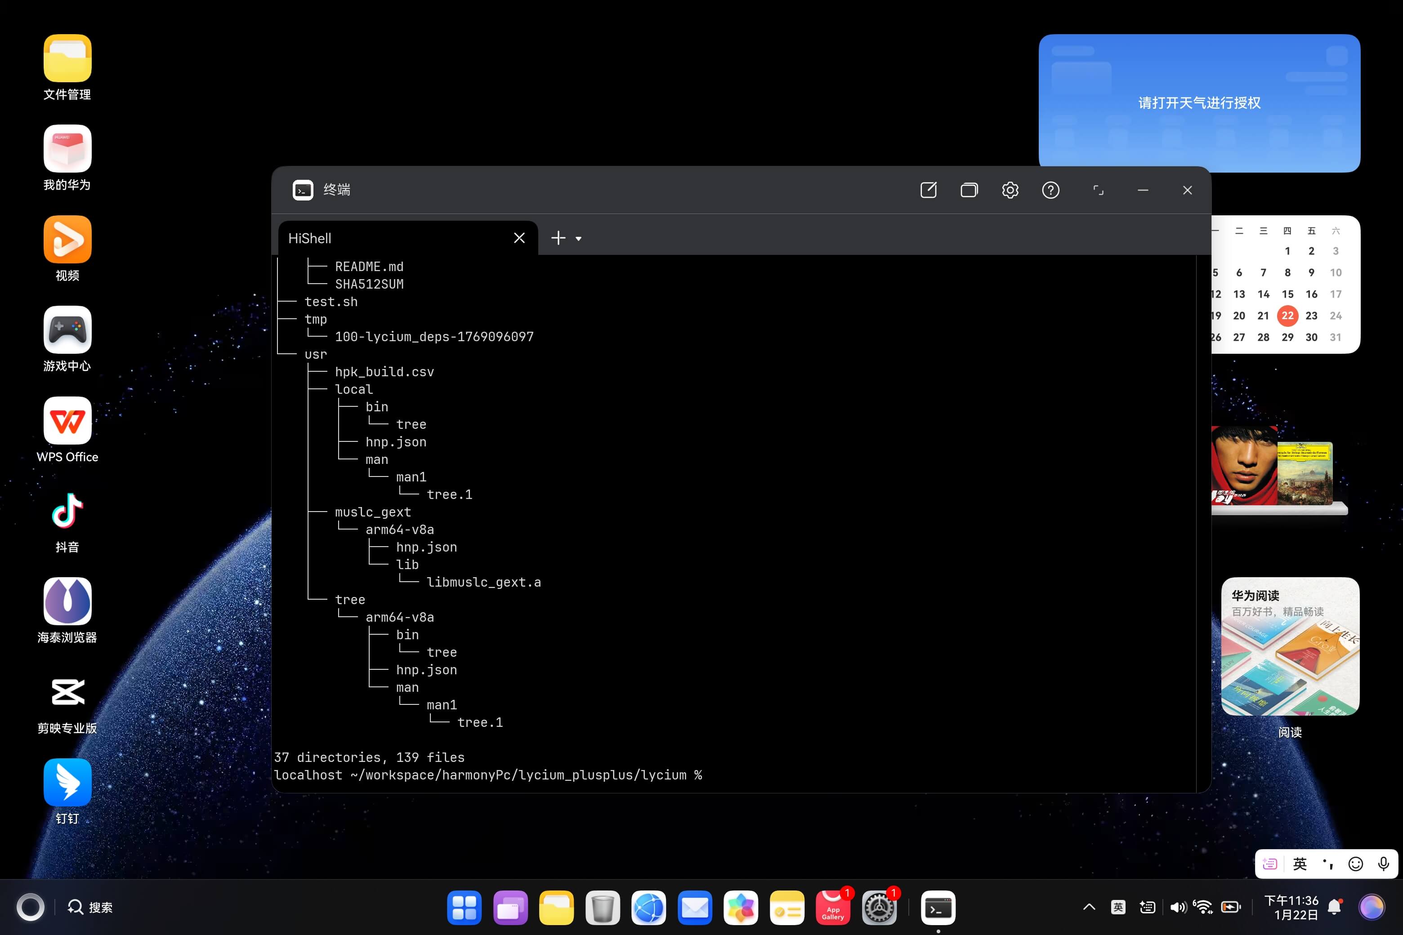Click the terminal help question-mark icon
Image resolution: width=1403 pixels, height=935 pixels.
(1050, 190)
